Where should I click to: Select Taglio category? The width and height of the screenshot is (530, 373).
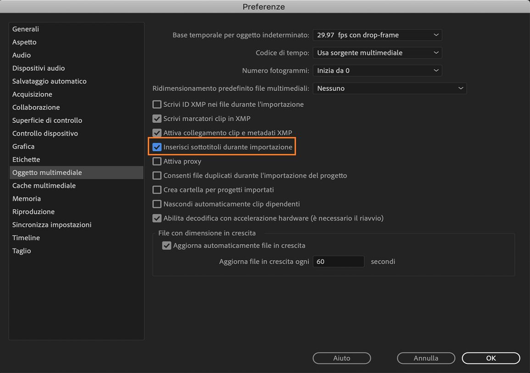[76, 251]
